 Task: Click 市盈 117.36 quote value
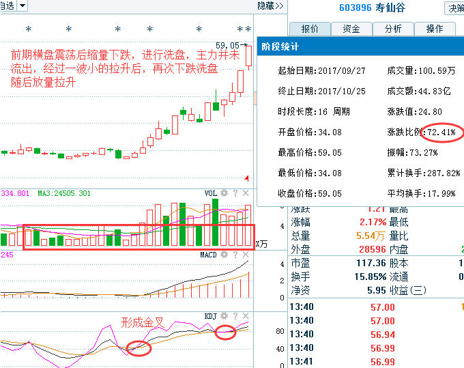coord(371,263)
